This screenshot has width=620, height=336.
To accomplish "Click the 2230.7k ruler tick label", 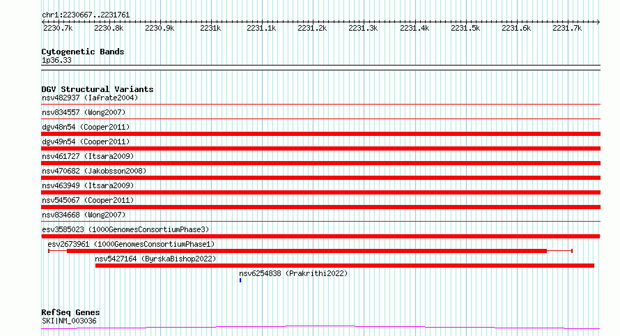I will click(58, 28).
